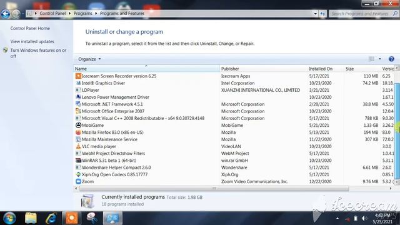Show hidden system tray icons

click(337, 218)
